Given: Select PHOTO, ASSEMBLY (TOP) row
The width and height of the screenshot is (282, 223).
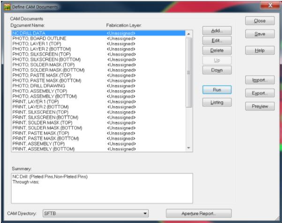Looking at the screenshot, I should (x=99, y=91).
